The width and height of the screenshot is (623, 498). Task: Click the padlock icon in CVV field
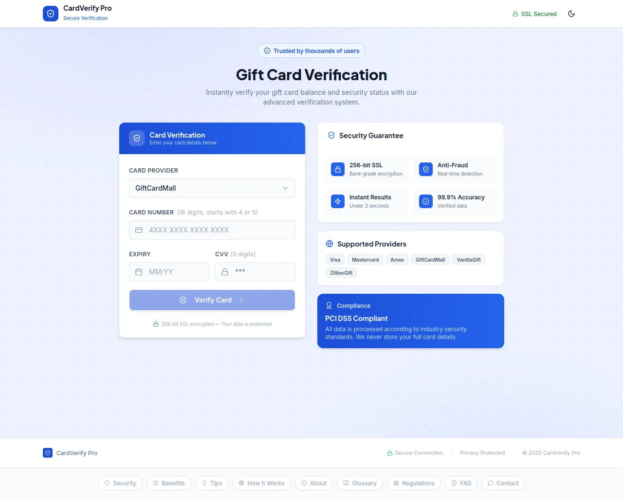225,272
